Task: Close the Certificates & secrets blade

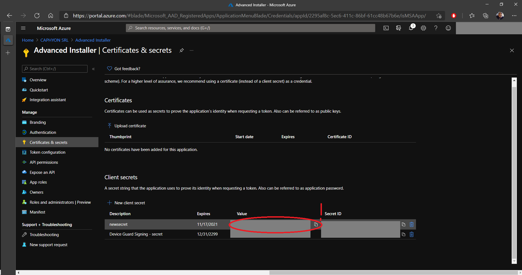Action: click(512, 51)
